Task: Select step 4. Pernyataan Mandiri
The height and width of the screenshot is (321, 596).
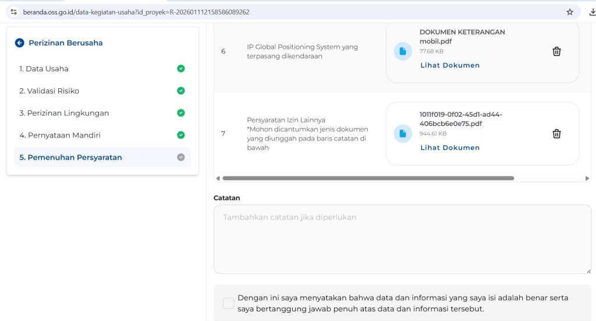Action: click(60, 135)
